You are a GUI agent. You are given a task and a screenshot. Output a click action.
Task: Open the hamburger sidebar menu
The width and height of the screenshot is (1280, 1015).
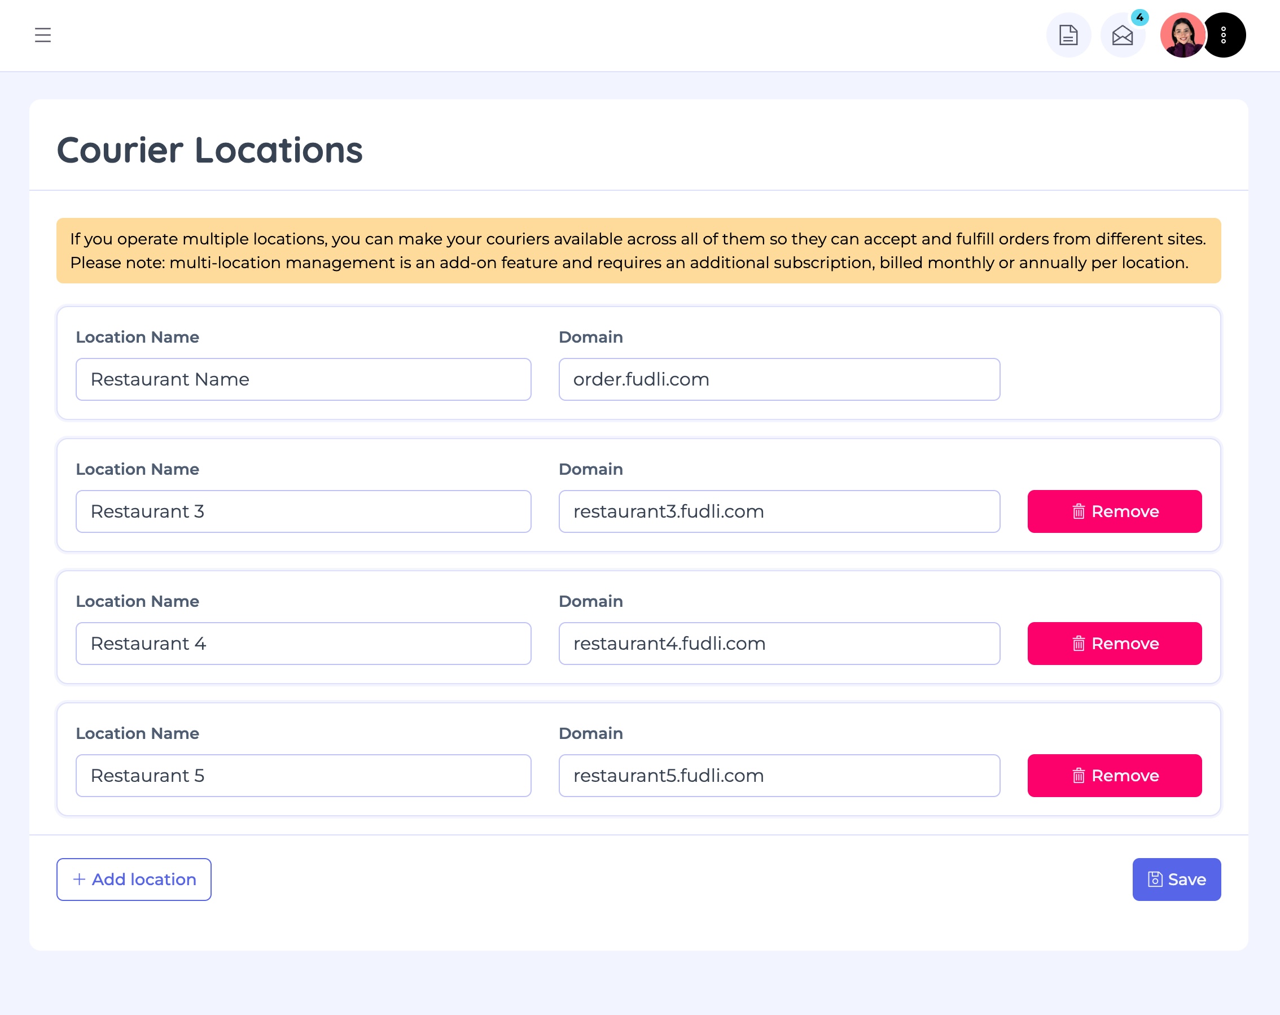point(43,35)
